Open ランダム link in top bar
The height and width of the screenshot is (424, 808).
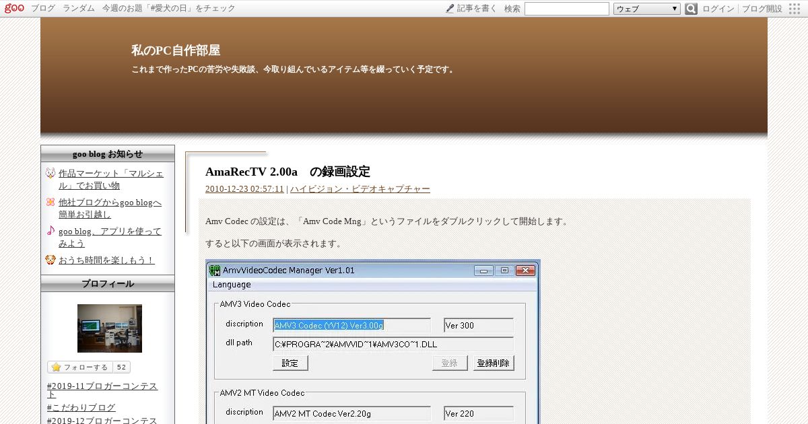click(x=79, y=9)
